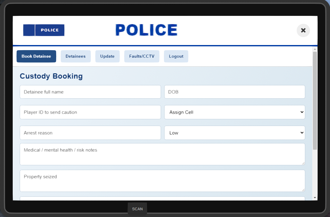Click the scrollbar down arrow
The image size is (330, 217).
[x=315, y=198]
